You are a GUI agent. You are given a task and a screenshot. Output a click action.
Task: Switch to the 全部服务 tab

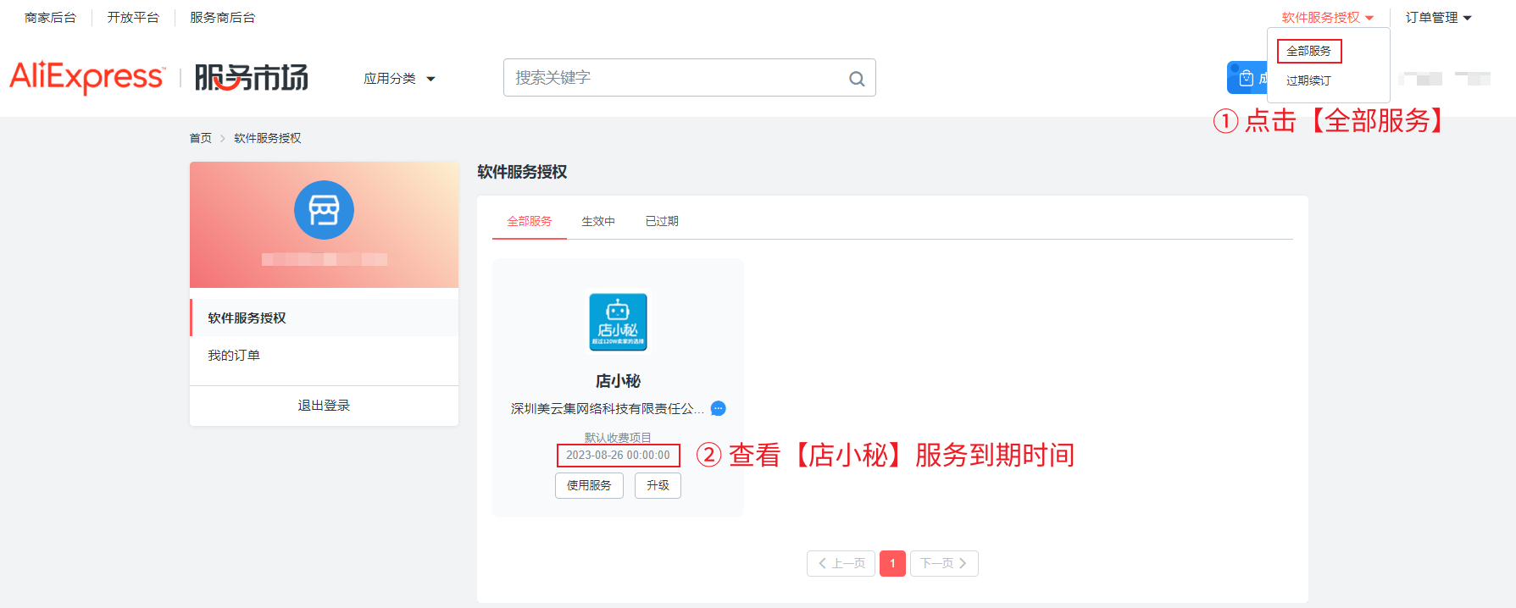(530, 221)
